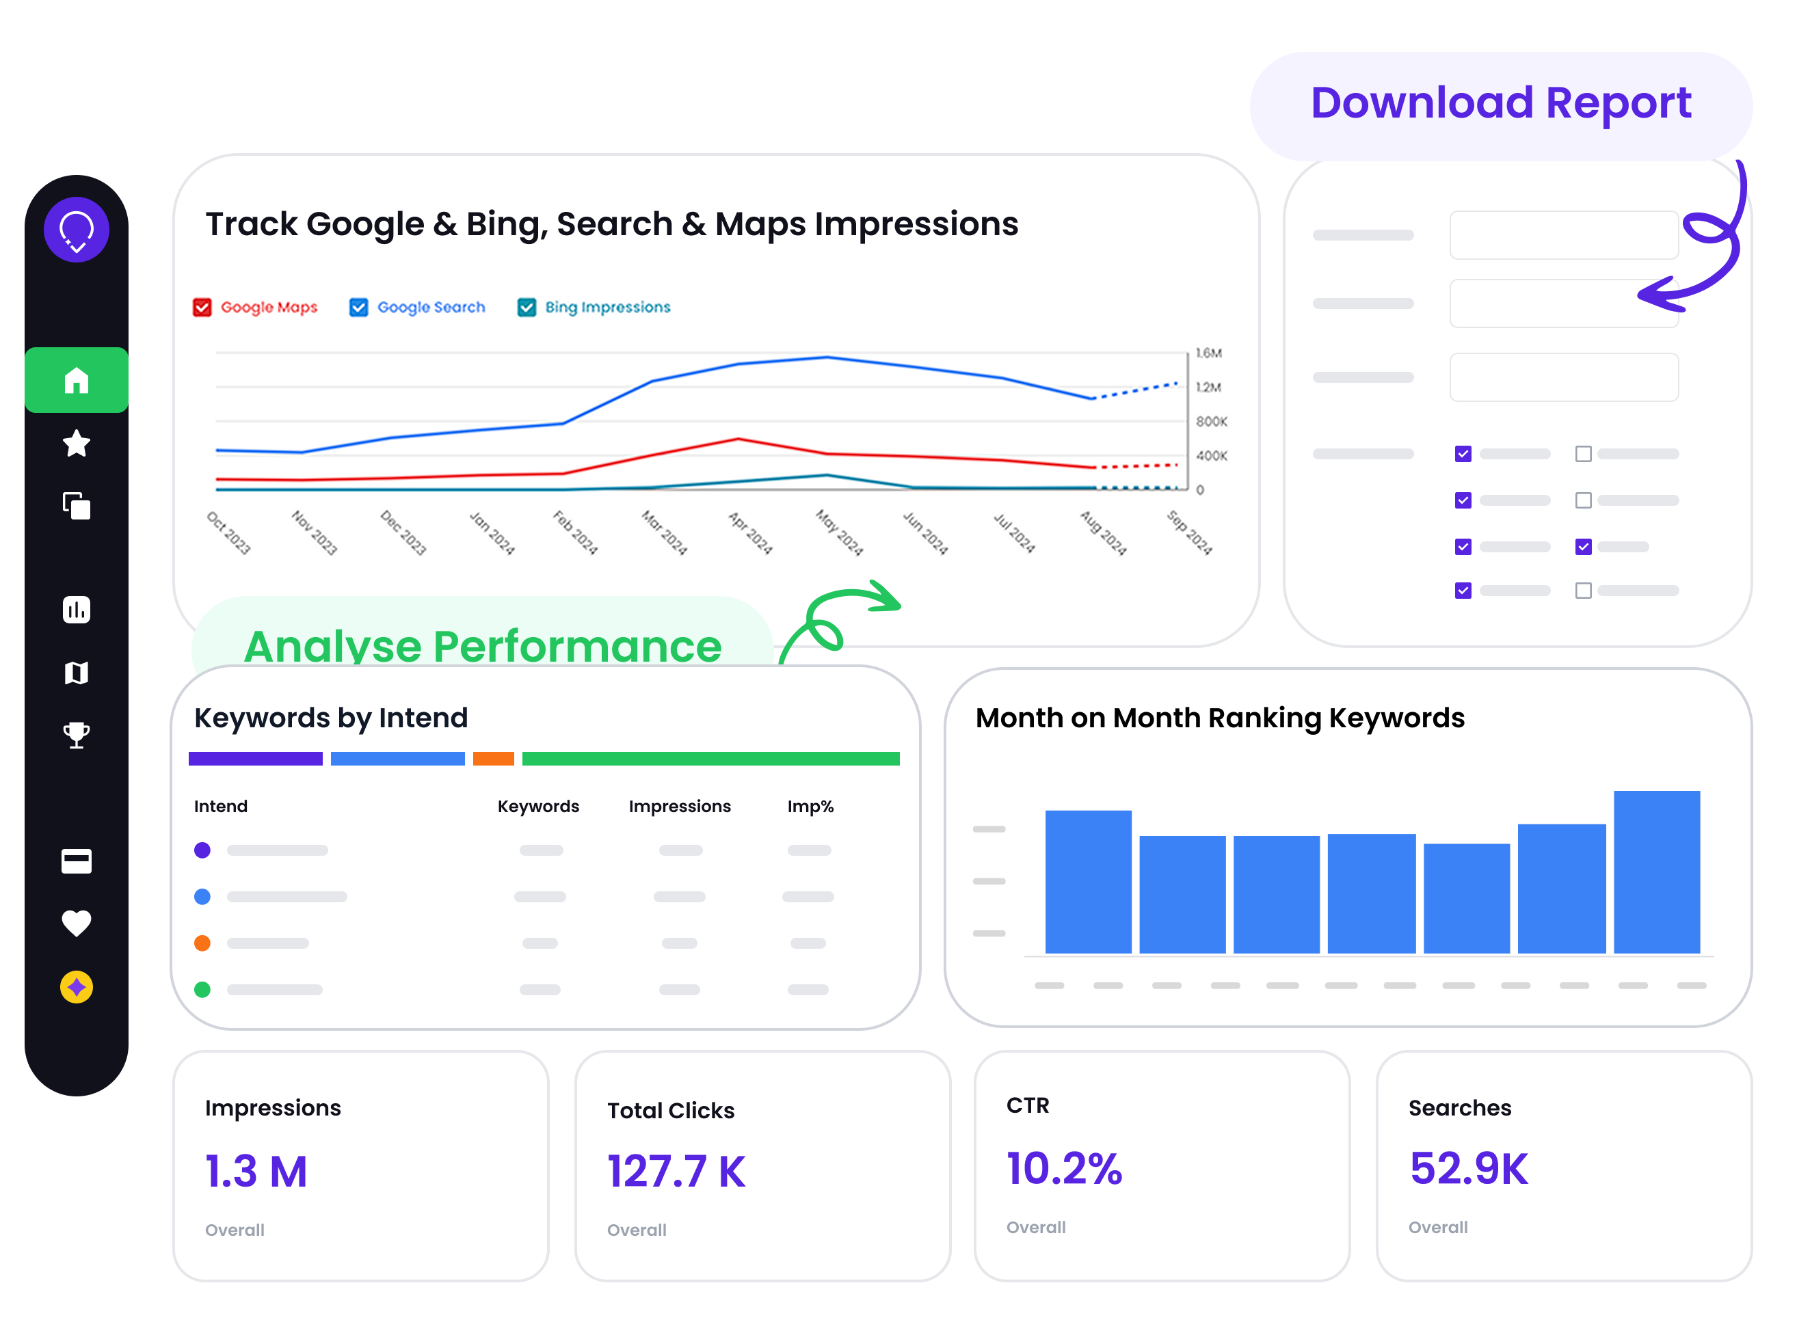Image resolution: width=1797 pixels, height=1337 pixels.
Task: Click the first bar in ranking keywords chart
Action: tap(1088, 882)
